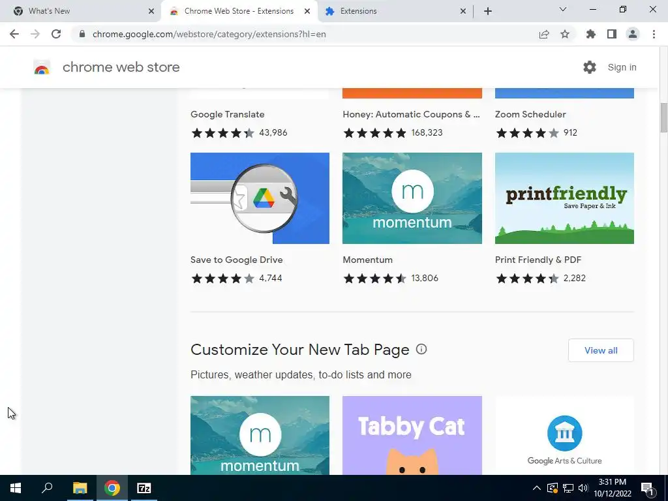Show hidden system tray icons
Viewport: 668px width, 501px height.
pos(537,488)
